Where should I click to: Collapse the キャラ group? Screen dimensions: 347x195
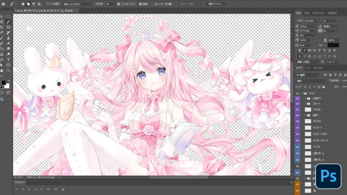pos(302,93)
